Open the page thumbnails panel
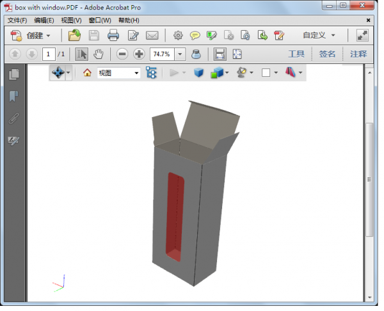Image resolution: width=384 pixels, height=311 pixels. click(x=13, y=75)
